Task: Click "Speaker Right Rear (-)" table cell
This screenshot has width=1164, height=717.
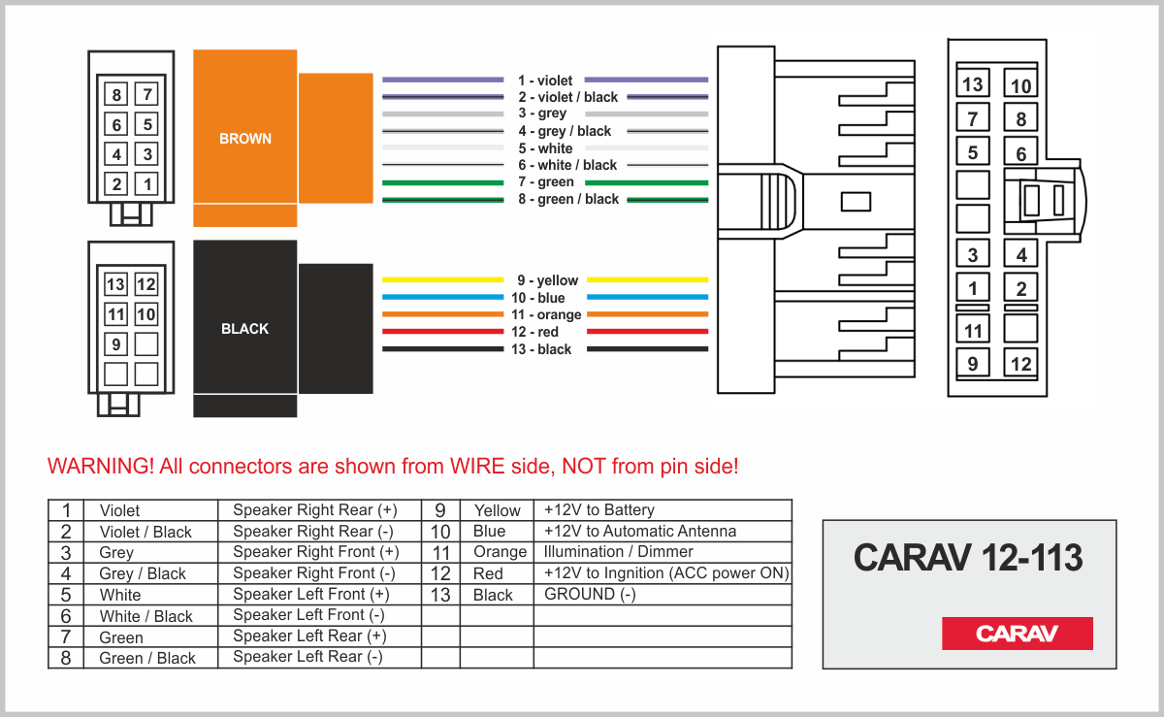Action: pos(318,532)
